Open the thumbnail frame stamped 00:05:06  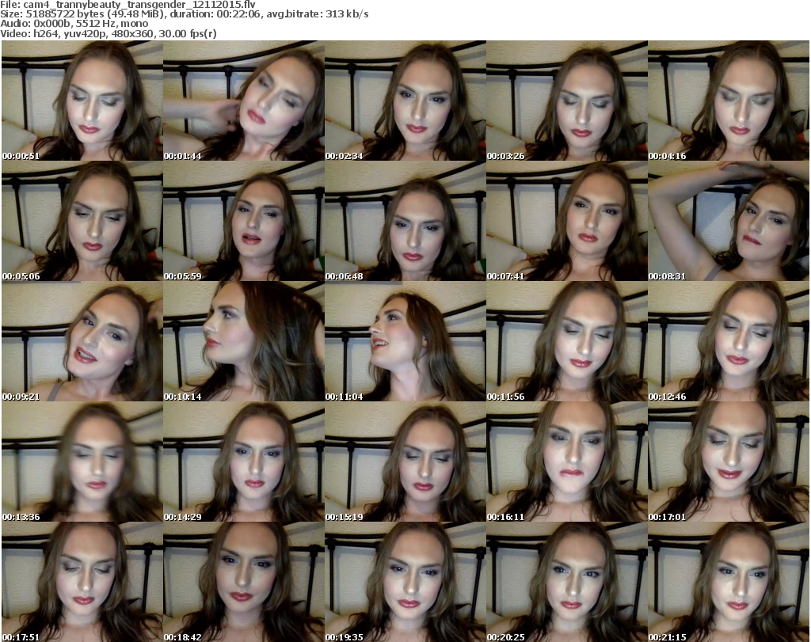click(82, 221)
